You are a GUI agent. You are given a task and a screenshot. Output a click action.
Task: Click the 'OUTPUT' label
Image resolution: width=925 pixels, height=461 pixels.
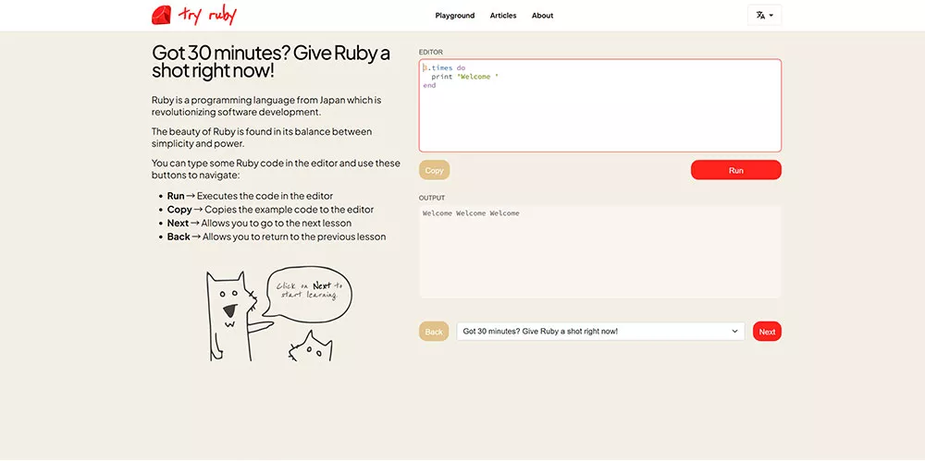(x=432, y=198)
